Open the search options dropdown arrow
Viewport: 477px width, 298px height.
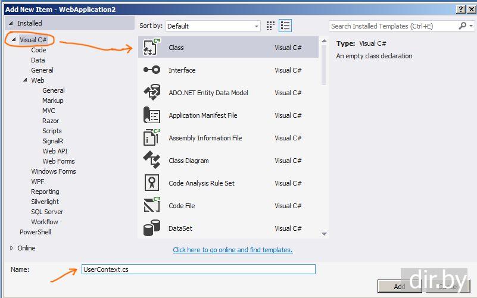pyautogui.click(x=471, y=26)
